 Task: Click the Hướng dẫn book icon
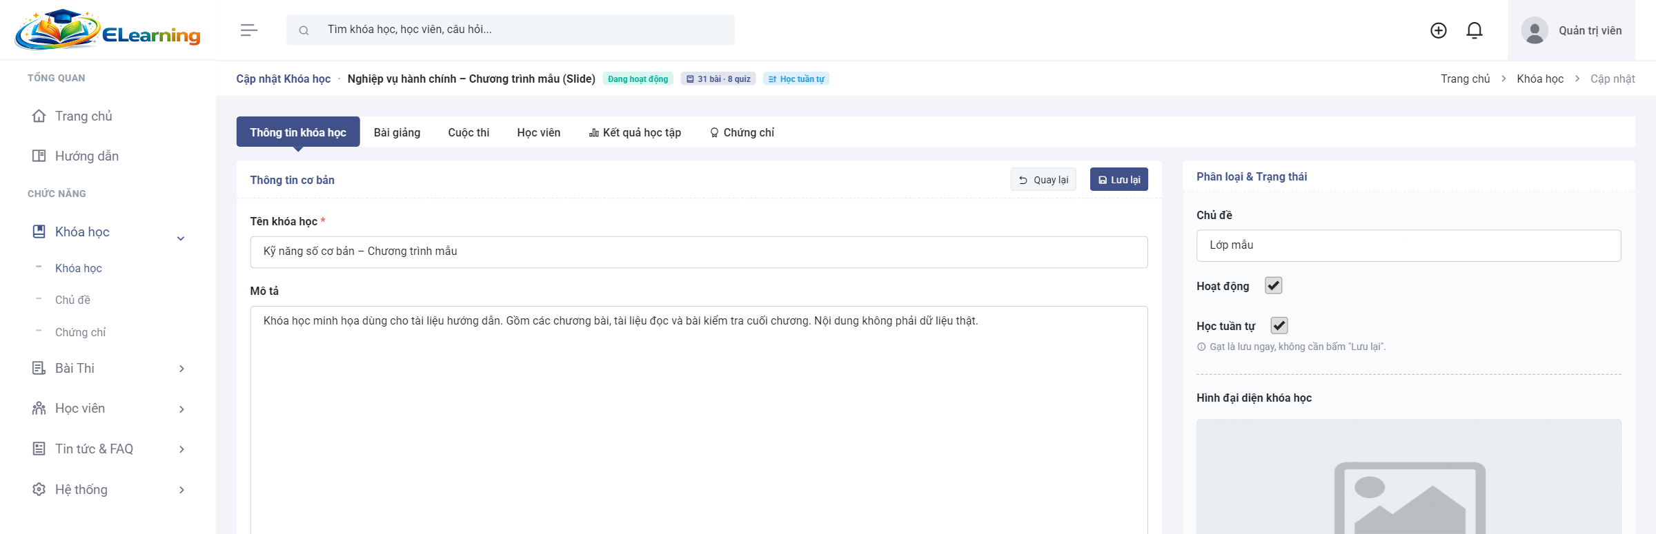(x=39, y=156)
